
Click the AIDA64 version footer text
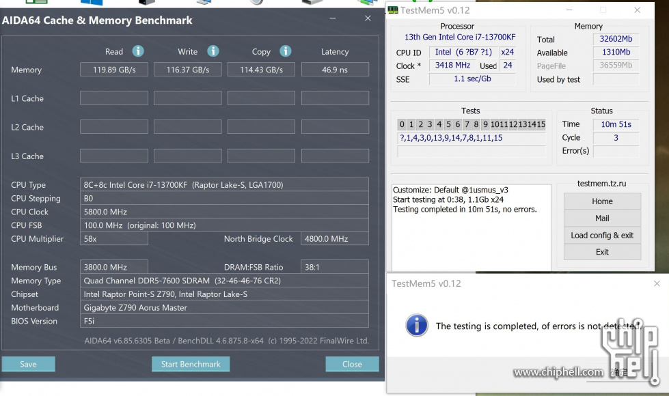pos(227,341)
